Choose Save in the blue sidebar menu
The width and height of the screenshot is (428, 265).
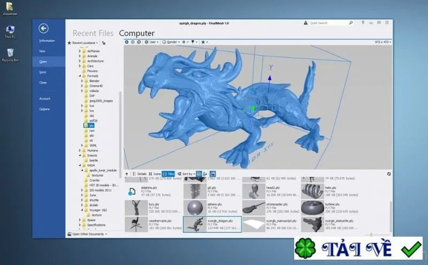pos(43,72)
